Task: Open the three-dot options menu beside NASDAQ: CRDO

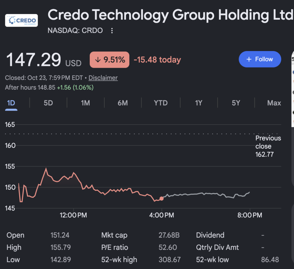Action: pos(112,30)
